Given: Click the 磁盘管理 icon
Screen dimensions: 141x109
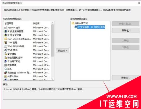Looking at the screenshot, I should (x=6, y=65).
